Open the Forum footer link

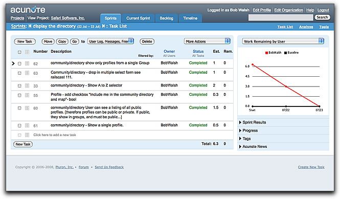(83, 167)
